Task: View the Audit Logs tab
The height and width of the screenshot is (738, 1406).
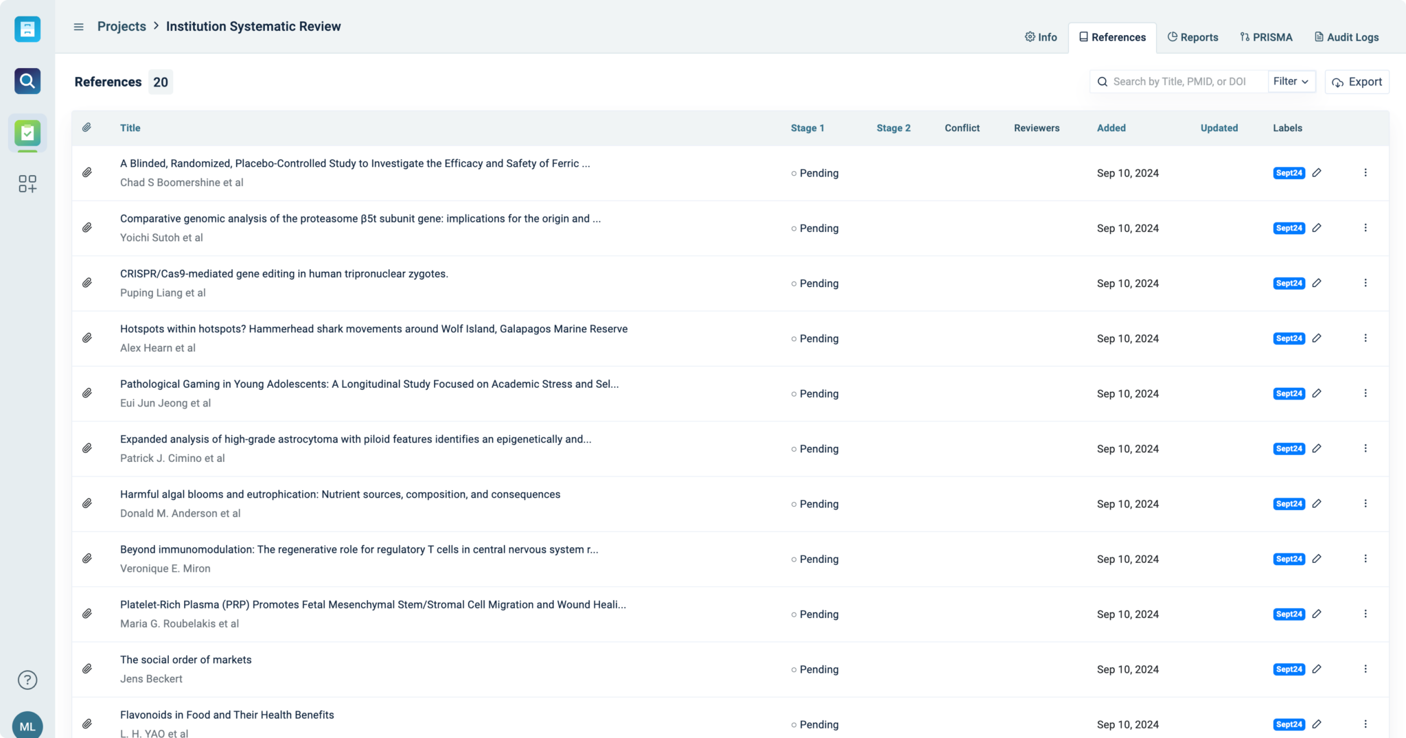Action: pos(1346,37)
